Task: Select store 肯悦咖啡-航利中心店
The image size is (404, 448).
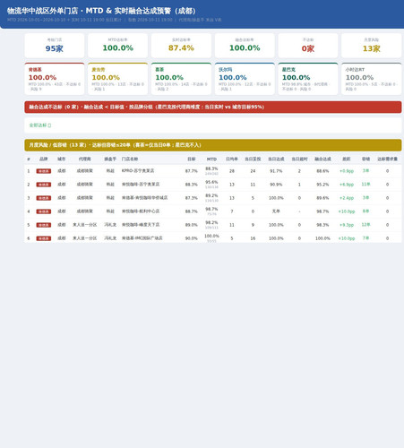Action: coord(141,211)
